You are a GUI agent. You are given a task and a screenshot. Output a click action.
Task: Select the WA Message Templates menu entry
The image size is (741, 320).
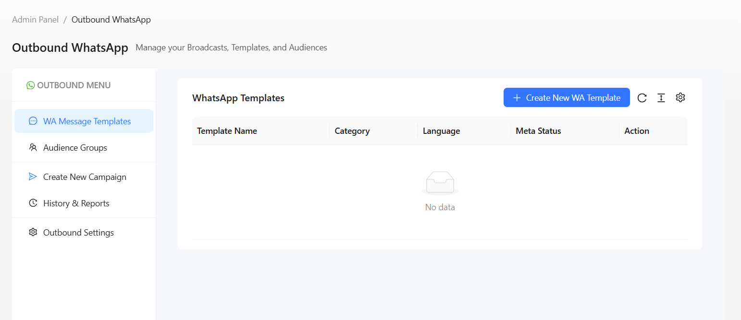click(86, 121)
